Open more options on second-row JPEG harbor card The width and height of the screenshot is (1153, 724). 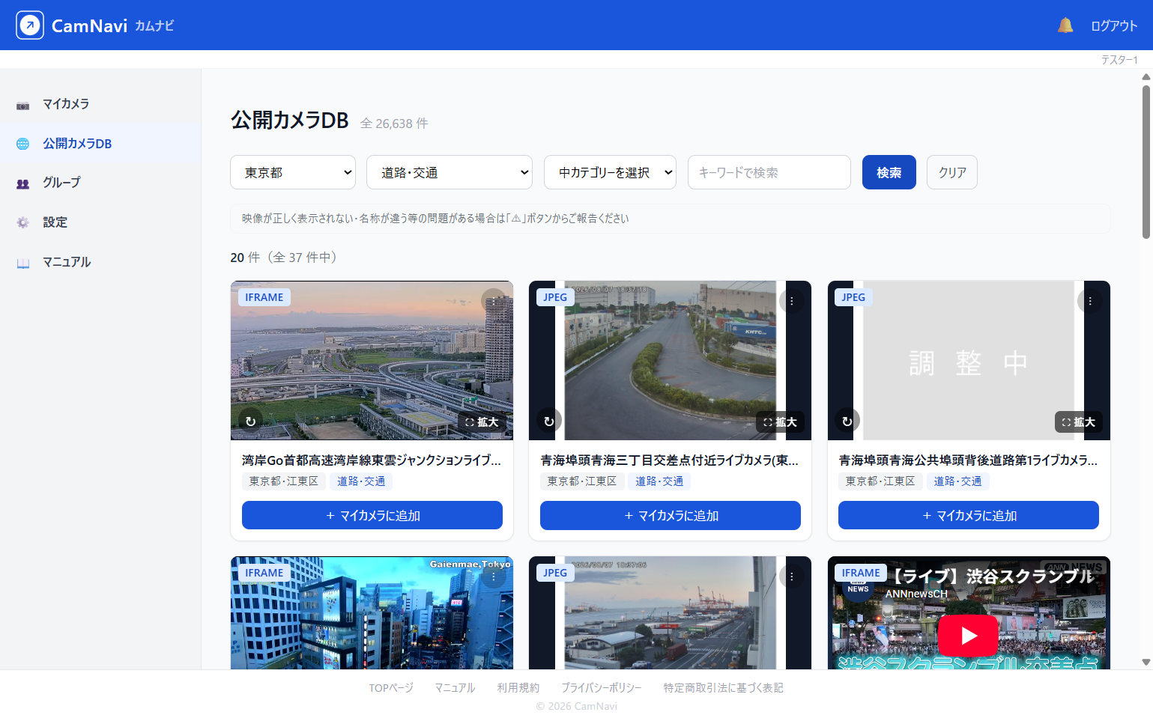pos(791,577)
